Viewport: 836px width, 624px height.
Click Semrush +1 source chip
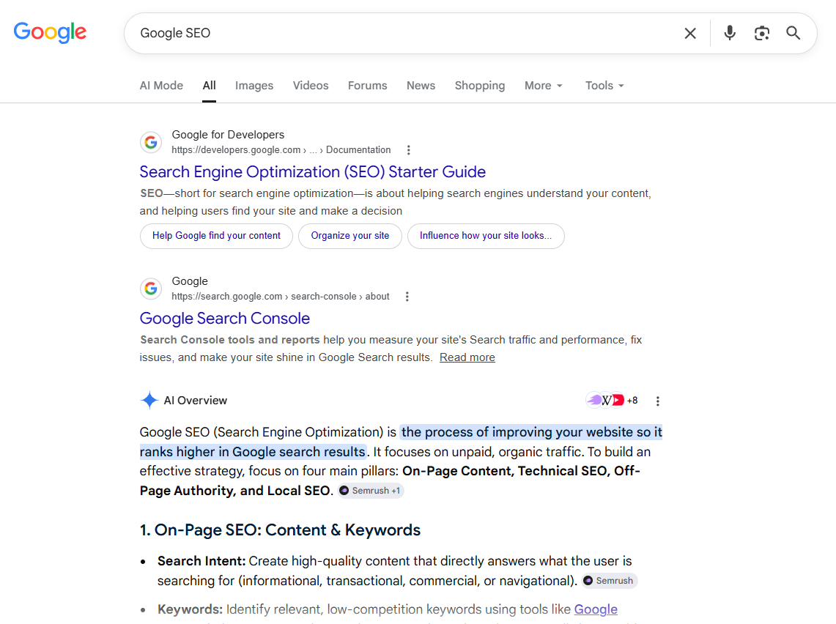click(371, 491)
